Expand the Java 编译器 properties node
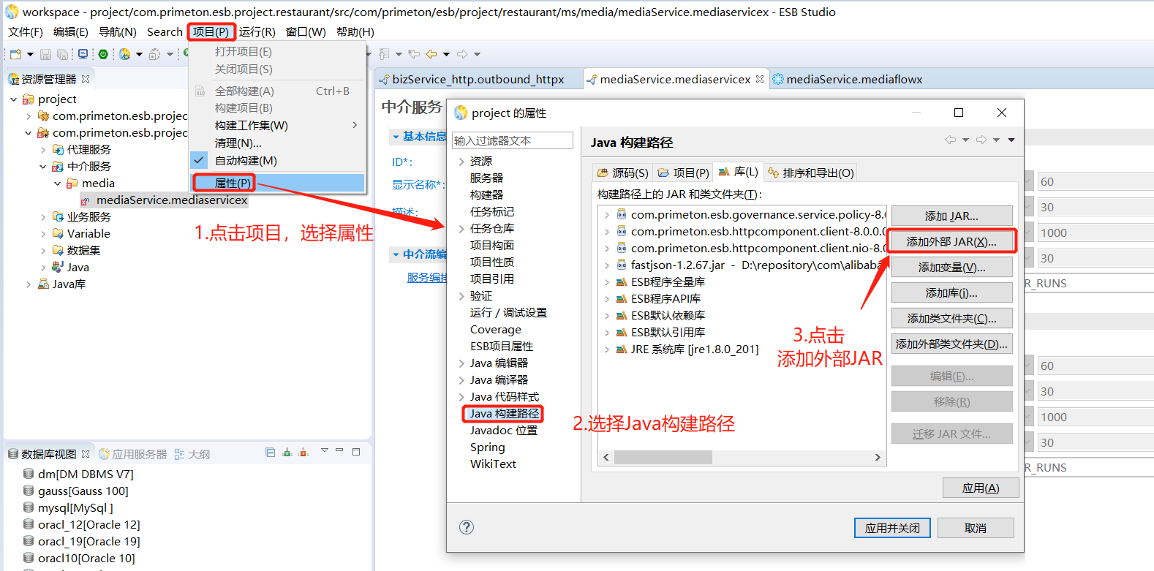The width and height of the screenshot is (1154, 571). pyautogui.click(x=461, y=380)
